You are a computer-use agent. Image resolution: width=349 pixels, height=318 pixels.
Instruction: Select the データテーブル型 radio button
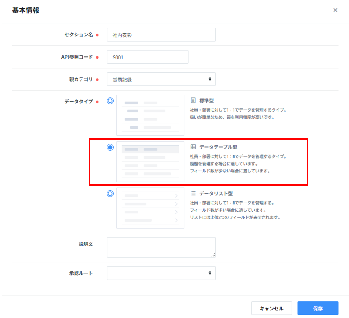pyautogui.click(x=110, y=147)
